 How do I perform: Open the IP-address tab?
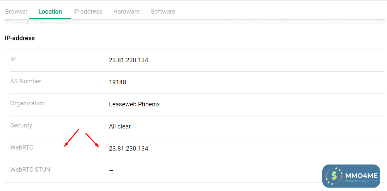tap(88, 12)
